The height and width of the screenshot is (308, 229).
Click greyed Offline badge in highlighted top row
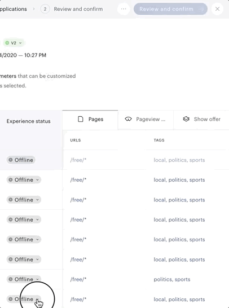click(x=21, y=160)
